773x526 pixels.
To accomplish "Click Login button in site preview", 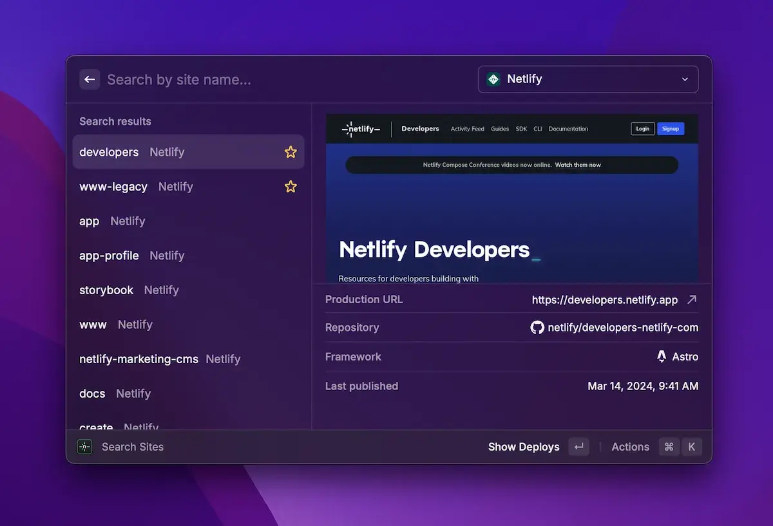I will (x=643, y=129).
